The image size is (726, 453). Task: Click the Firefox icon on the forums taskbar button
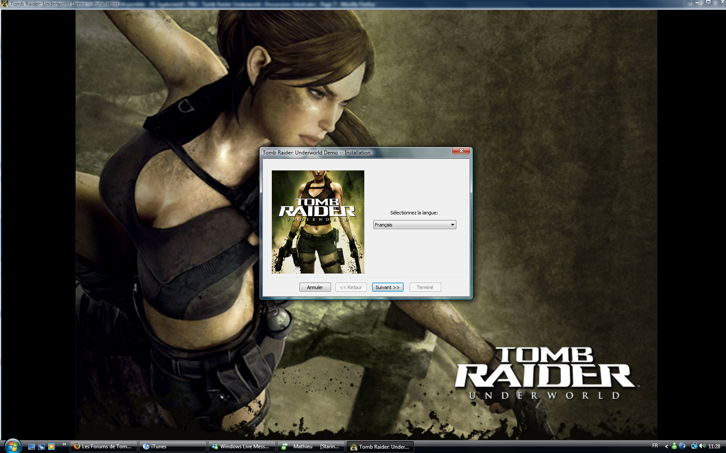77,447
